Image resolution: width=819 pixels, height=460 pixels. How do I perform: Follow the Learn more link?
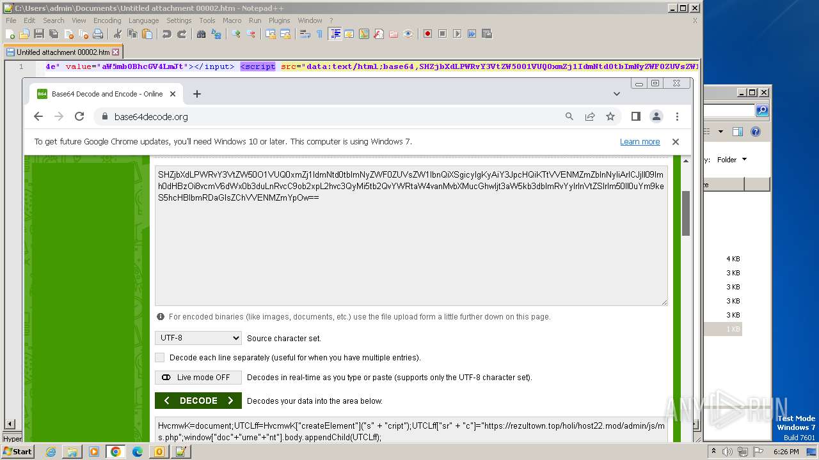pyautogui.click(x=640, y=142)
